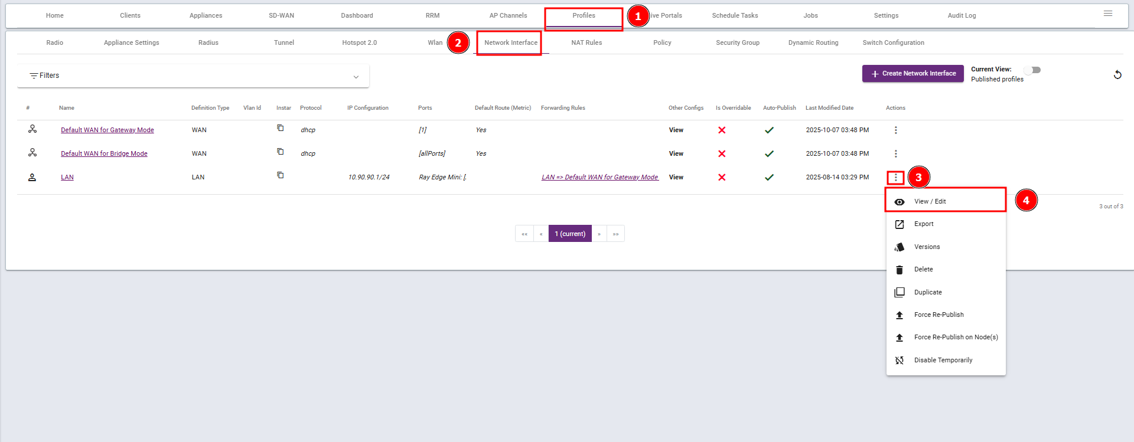The image size is (1134, 442).
Task: Click View in Other Configs for LAN
Action: click(676, 177)
